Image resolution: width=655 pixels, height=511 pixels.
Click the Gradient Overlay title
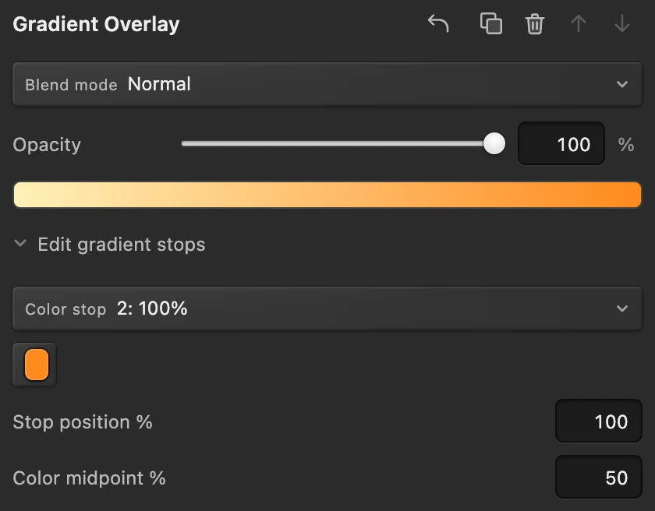[x=96, y=25]
